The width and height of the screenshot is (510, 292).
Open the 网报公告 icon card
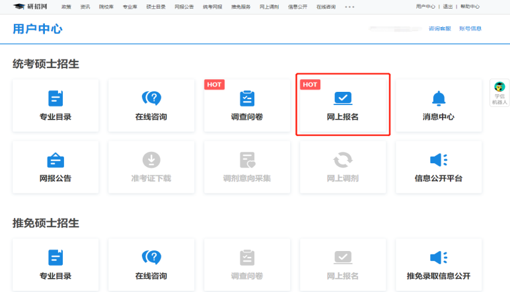click(55, 167)
